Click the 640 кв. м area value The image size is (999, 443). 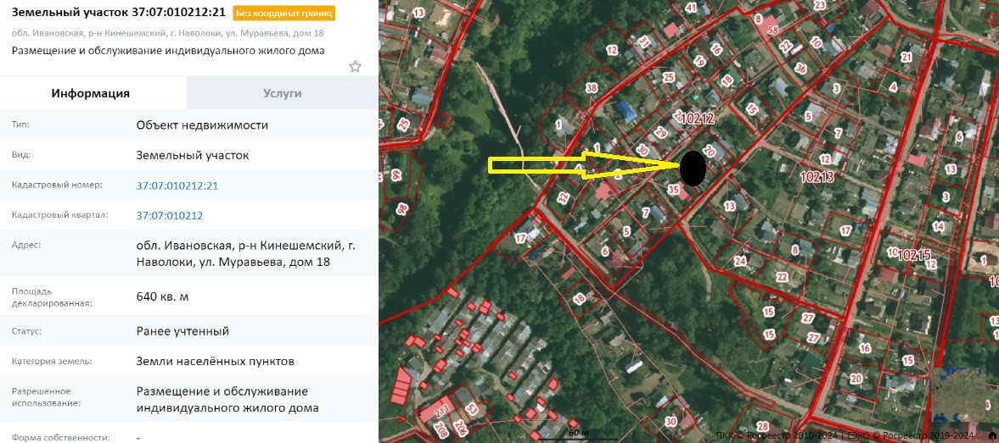(162, 296)
